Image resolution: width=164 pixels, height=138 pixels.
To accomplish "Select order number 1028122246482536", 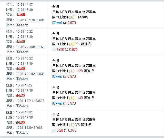I will [30, 74].
